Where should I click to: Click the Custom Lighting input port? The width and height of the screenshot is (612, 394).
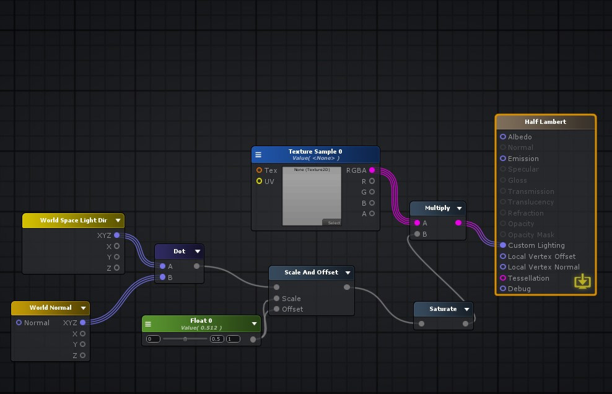click(502, 245)
